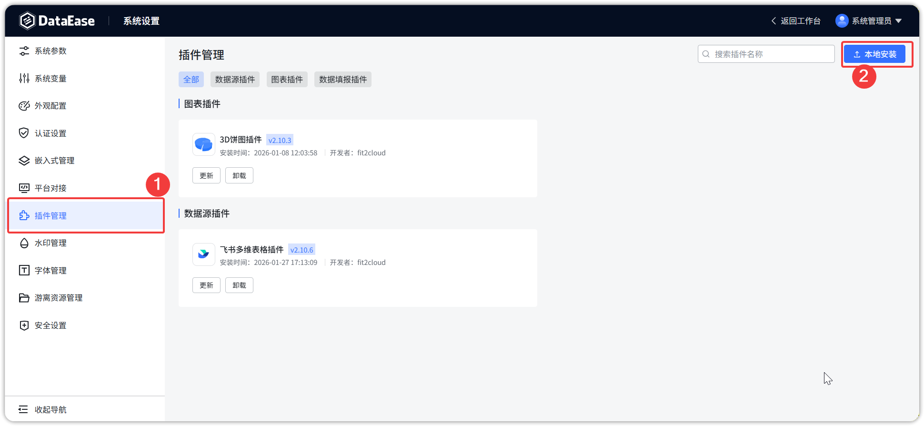
Task: Click the 数据源插件 section heading
Action: coord(207,213)
